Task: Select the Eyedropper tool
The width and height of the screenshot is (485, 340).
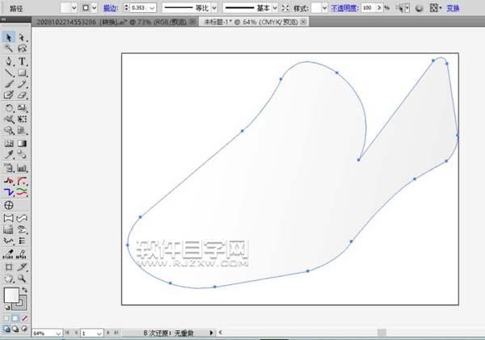Action: 9,153
